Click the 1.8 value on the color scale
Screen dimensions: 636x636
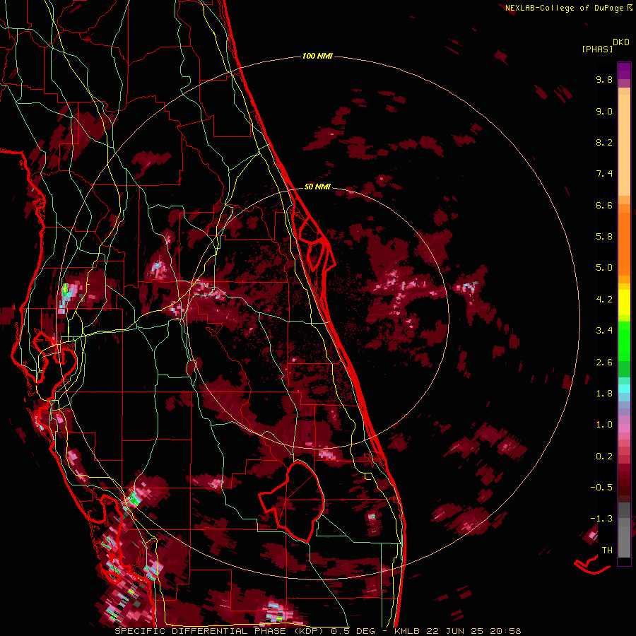tap(604, 394)
